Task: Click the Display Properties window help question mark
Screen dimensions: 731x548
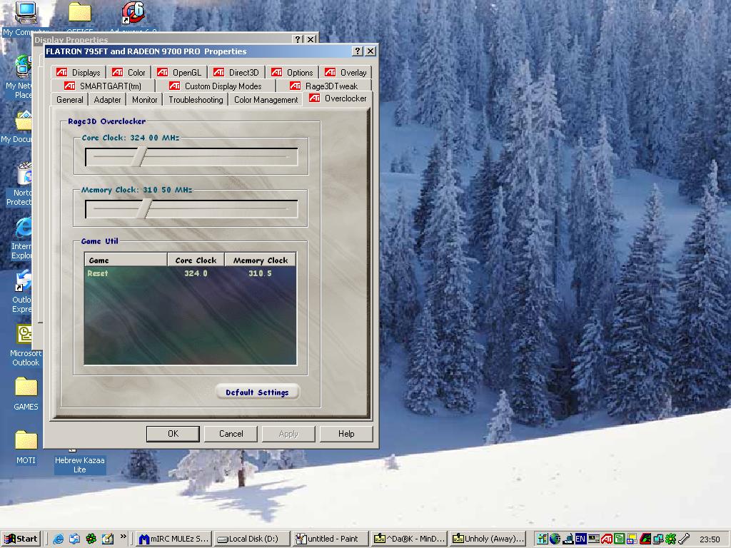Action: click(x=298, y=40)
